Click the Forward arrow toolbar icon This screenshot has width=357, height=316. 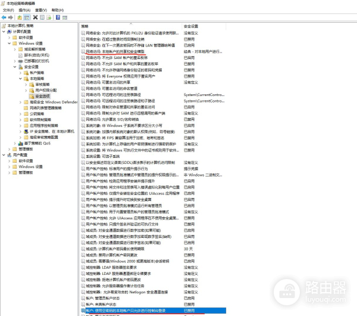(x=11, y=18)
